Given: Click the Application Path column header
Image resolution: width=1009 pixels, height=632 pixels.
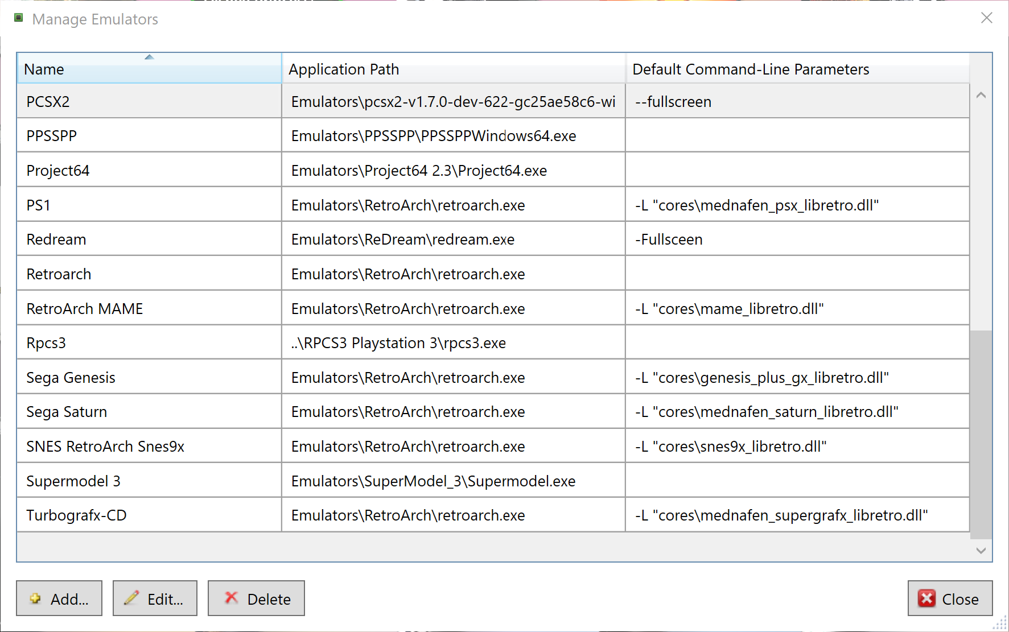Looking at the screenshot, I should 453,69.
